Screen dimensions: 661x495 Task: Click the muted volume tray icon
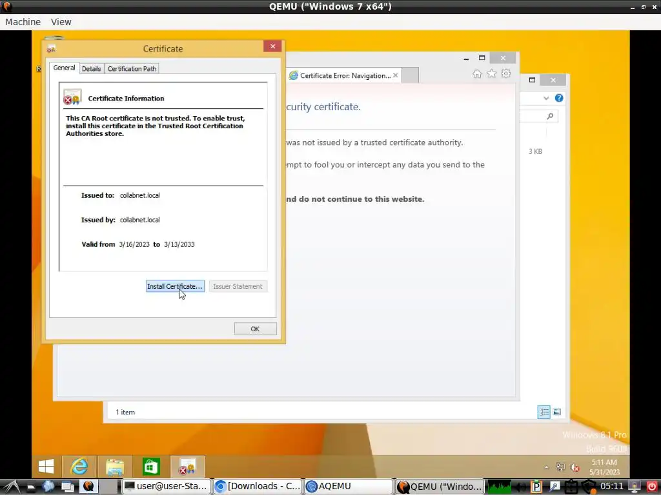(x=575, y=467)
